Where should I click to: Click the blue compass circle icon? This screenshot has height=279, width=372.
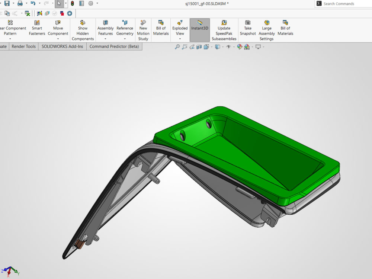point(70,13)
